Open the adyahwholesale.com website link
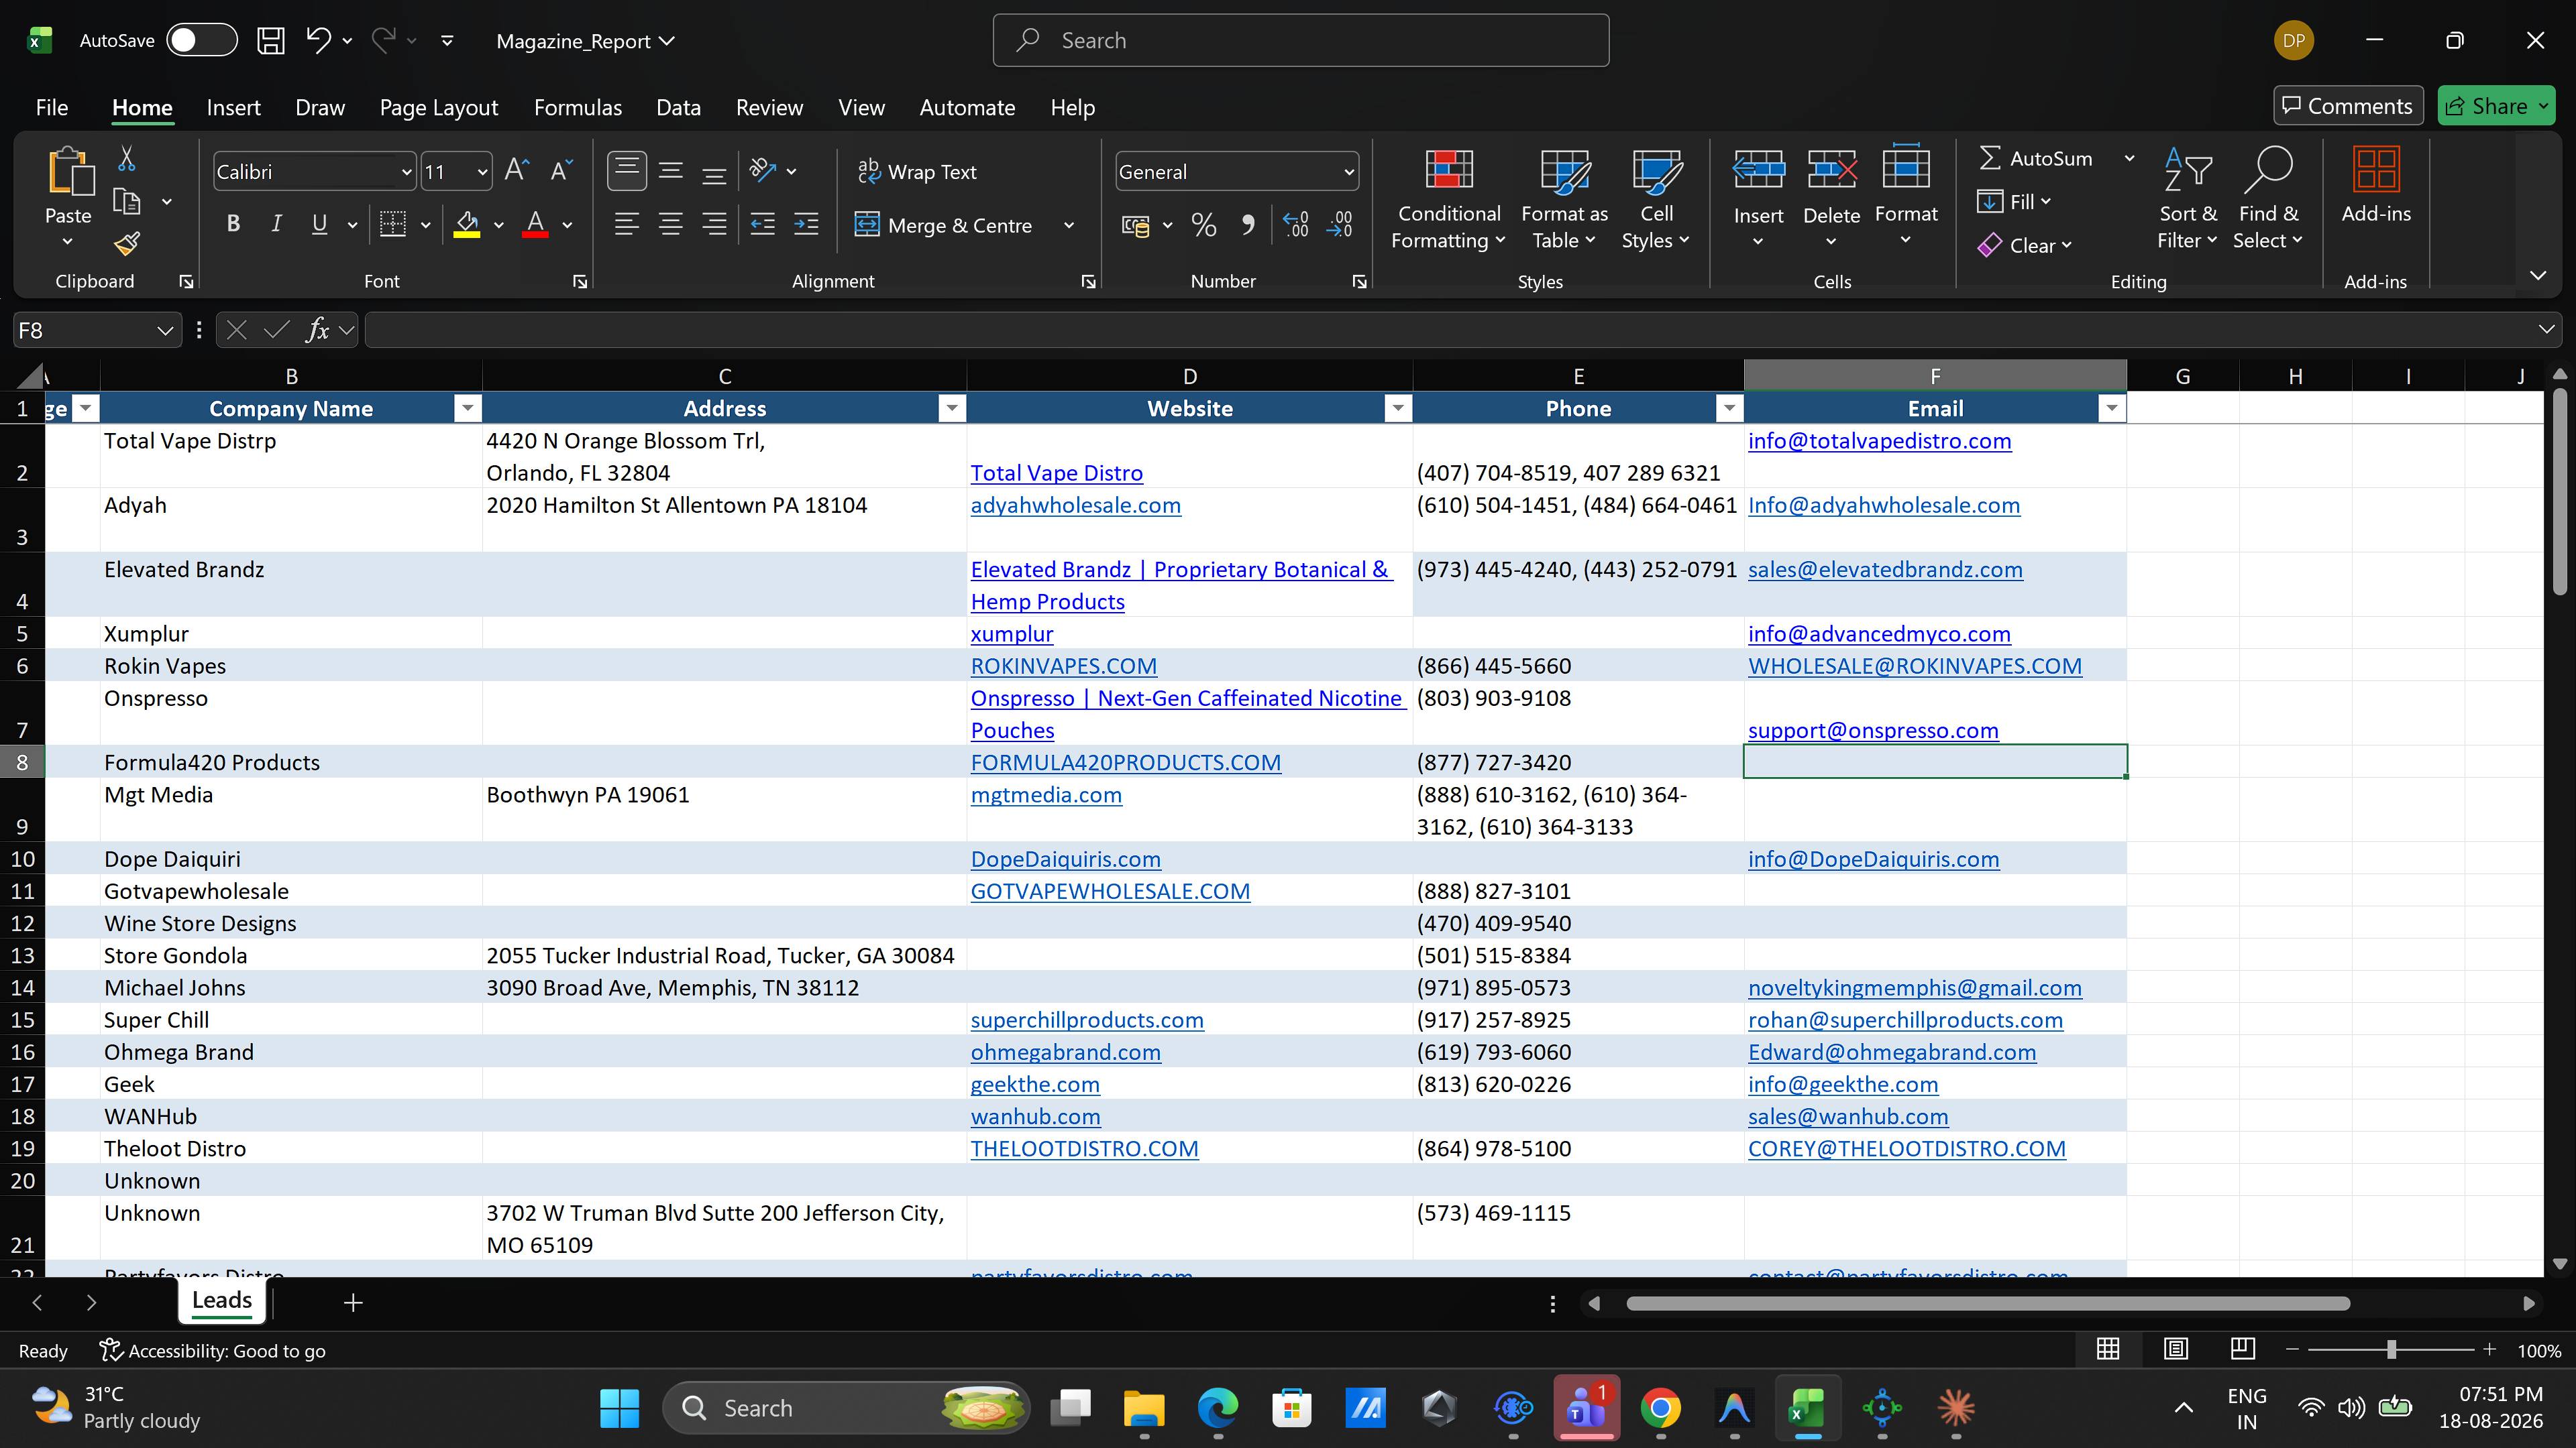Screen dimensions: 2576x1448 pyautogui.click(x=1075, y=505)
